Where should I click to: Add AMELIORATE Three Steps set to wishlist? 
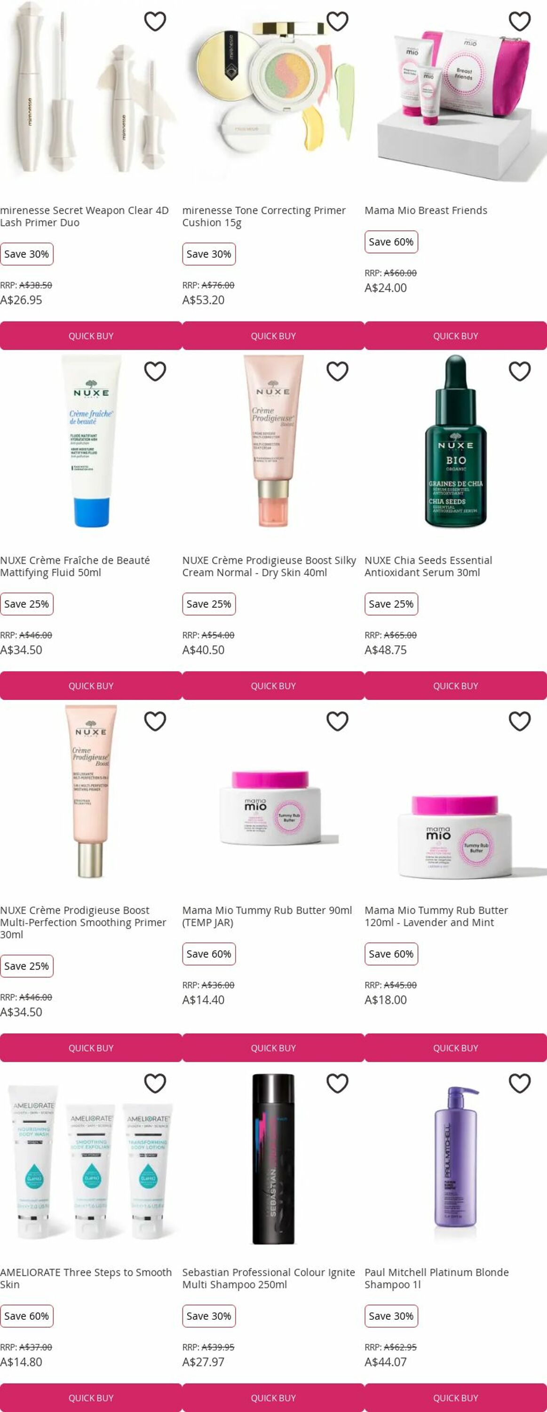(x=155, y=1083)
